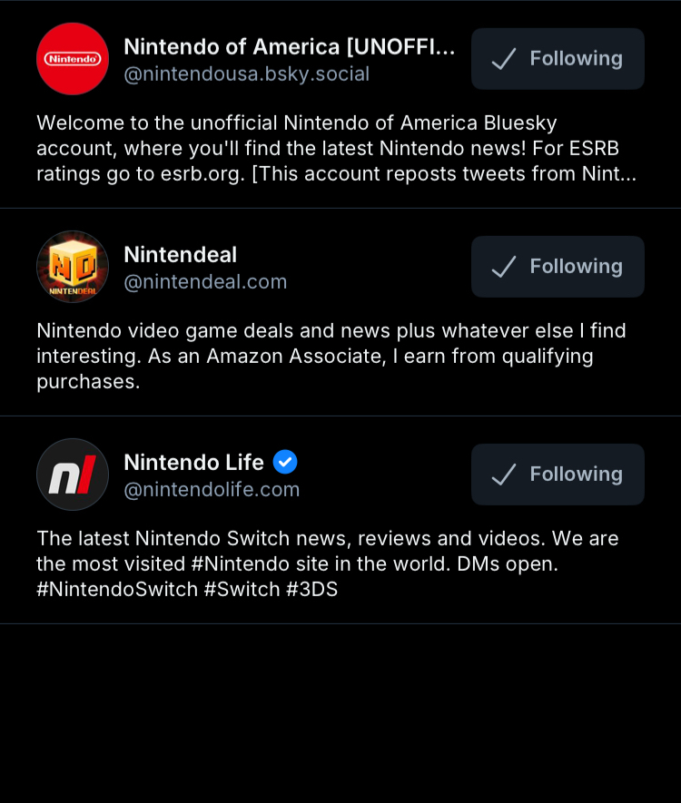Open the Nintendeal display name

point(180,255)
